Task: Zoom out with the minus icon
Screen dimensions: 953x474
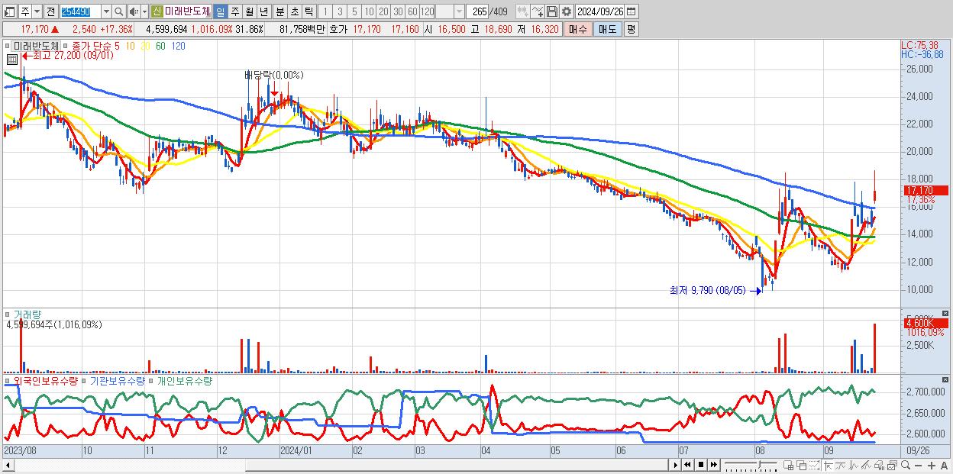Action: 919,465
